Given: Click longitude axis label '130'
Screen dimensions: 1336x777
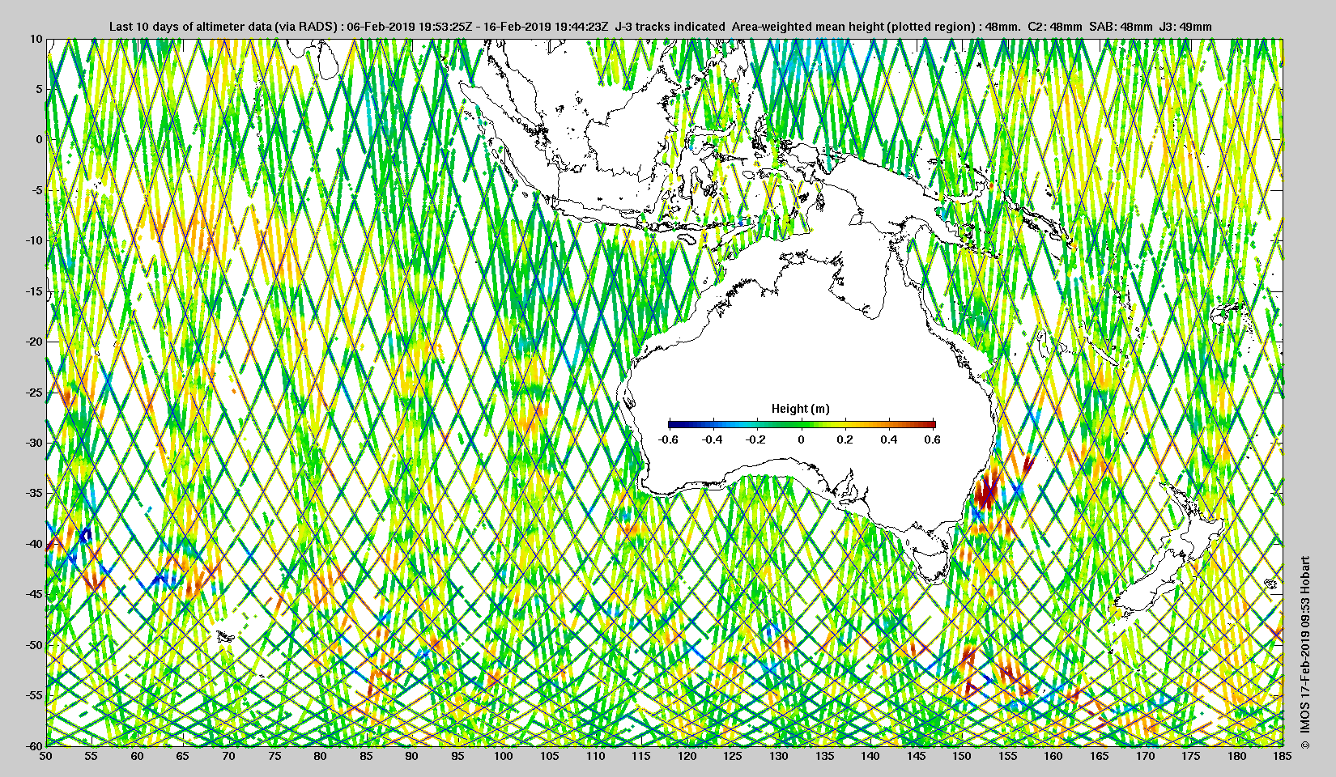Looking at the screenshot, I should pos(779,757).
